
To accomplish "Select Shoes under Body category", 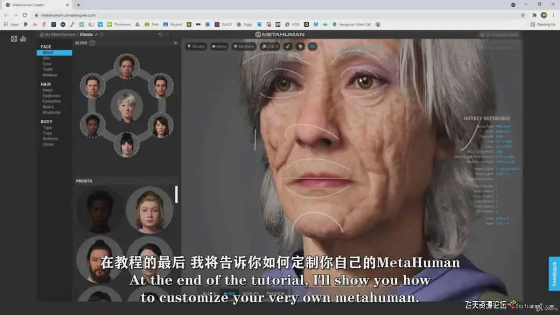I will [48, 144].
